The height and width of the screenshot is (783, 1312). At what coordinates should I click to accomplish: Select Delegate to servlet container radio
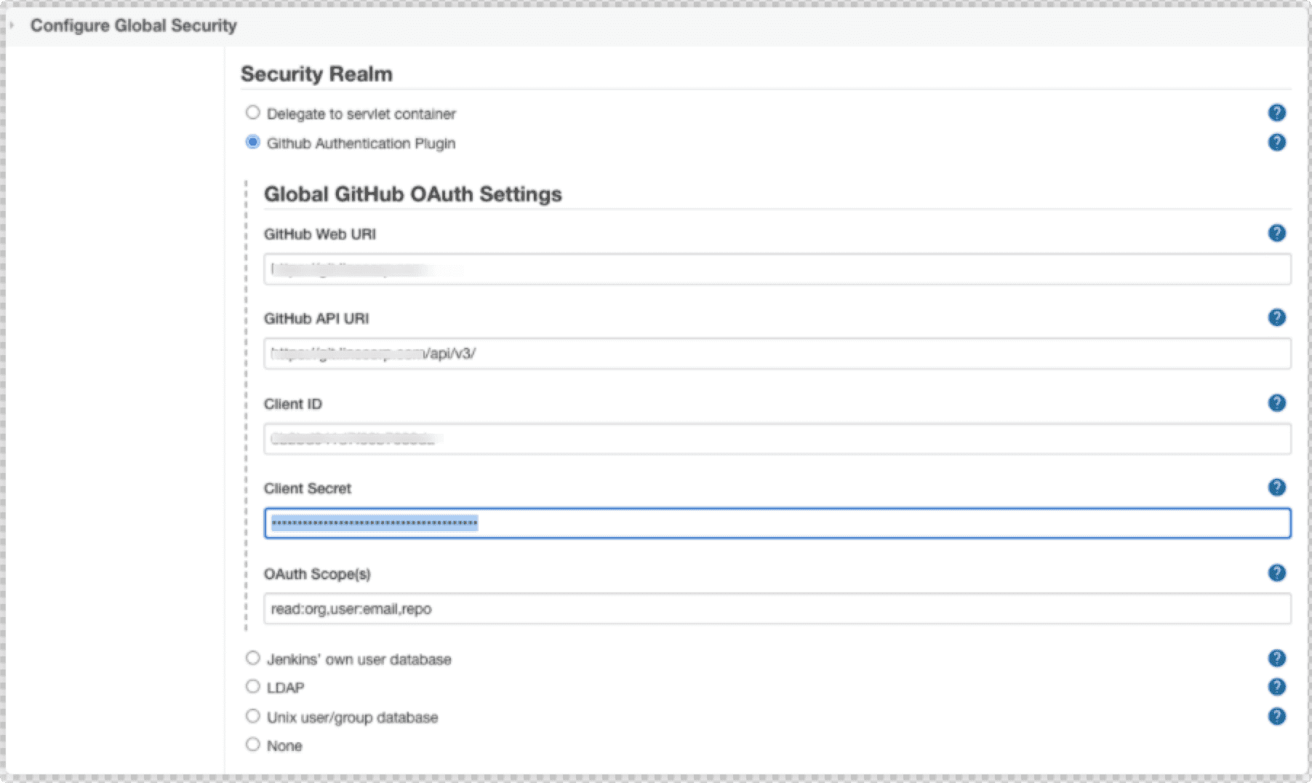[252, 113]
